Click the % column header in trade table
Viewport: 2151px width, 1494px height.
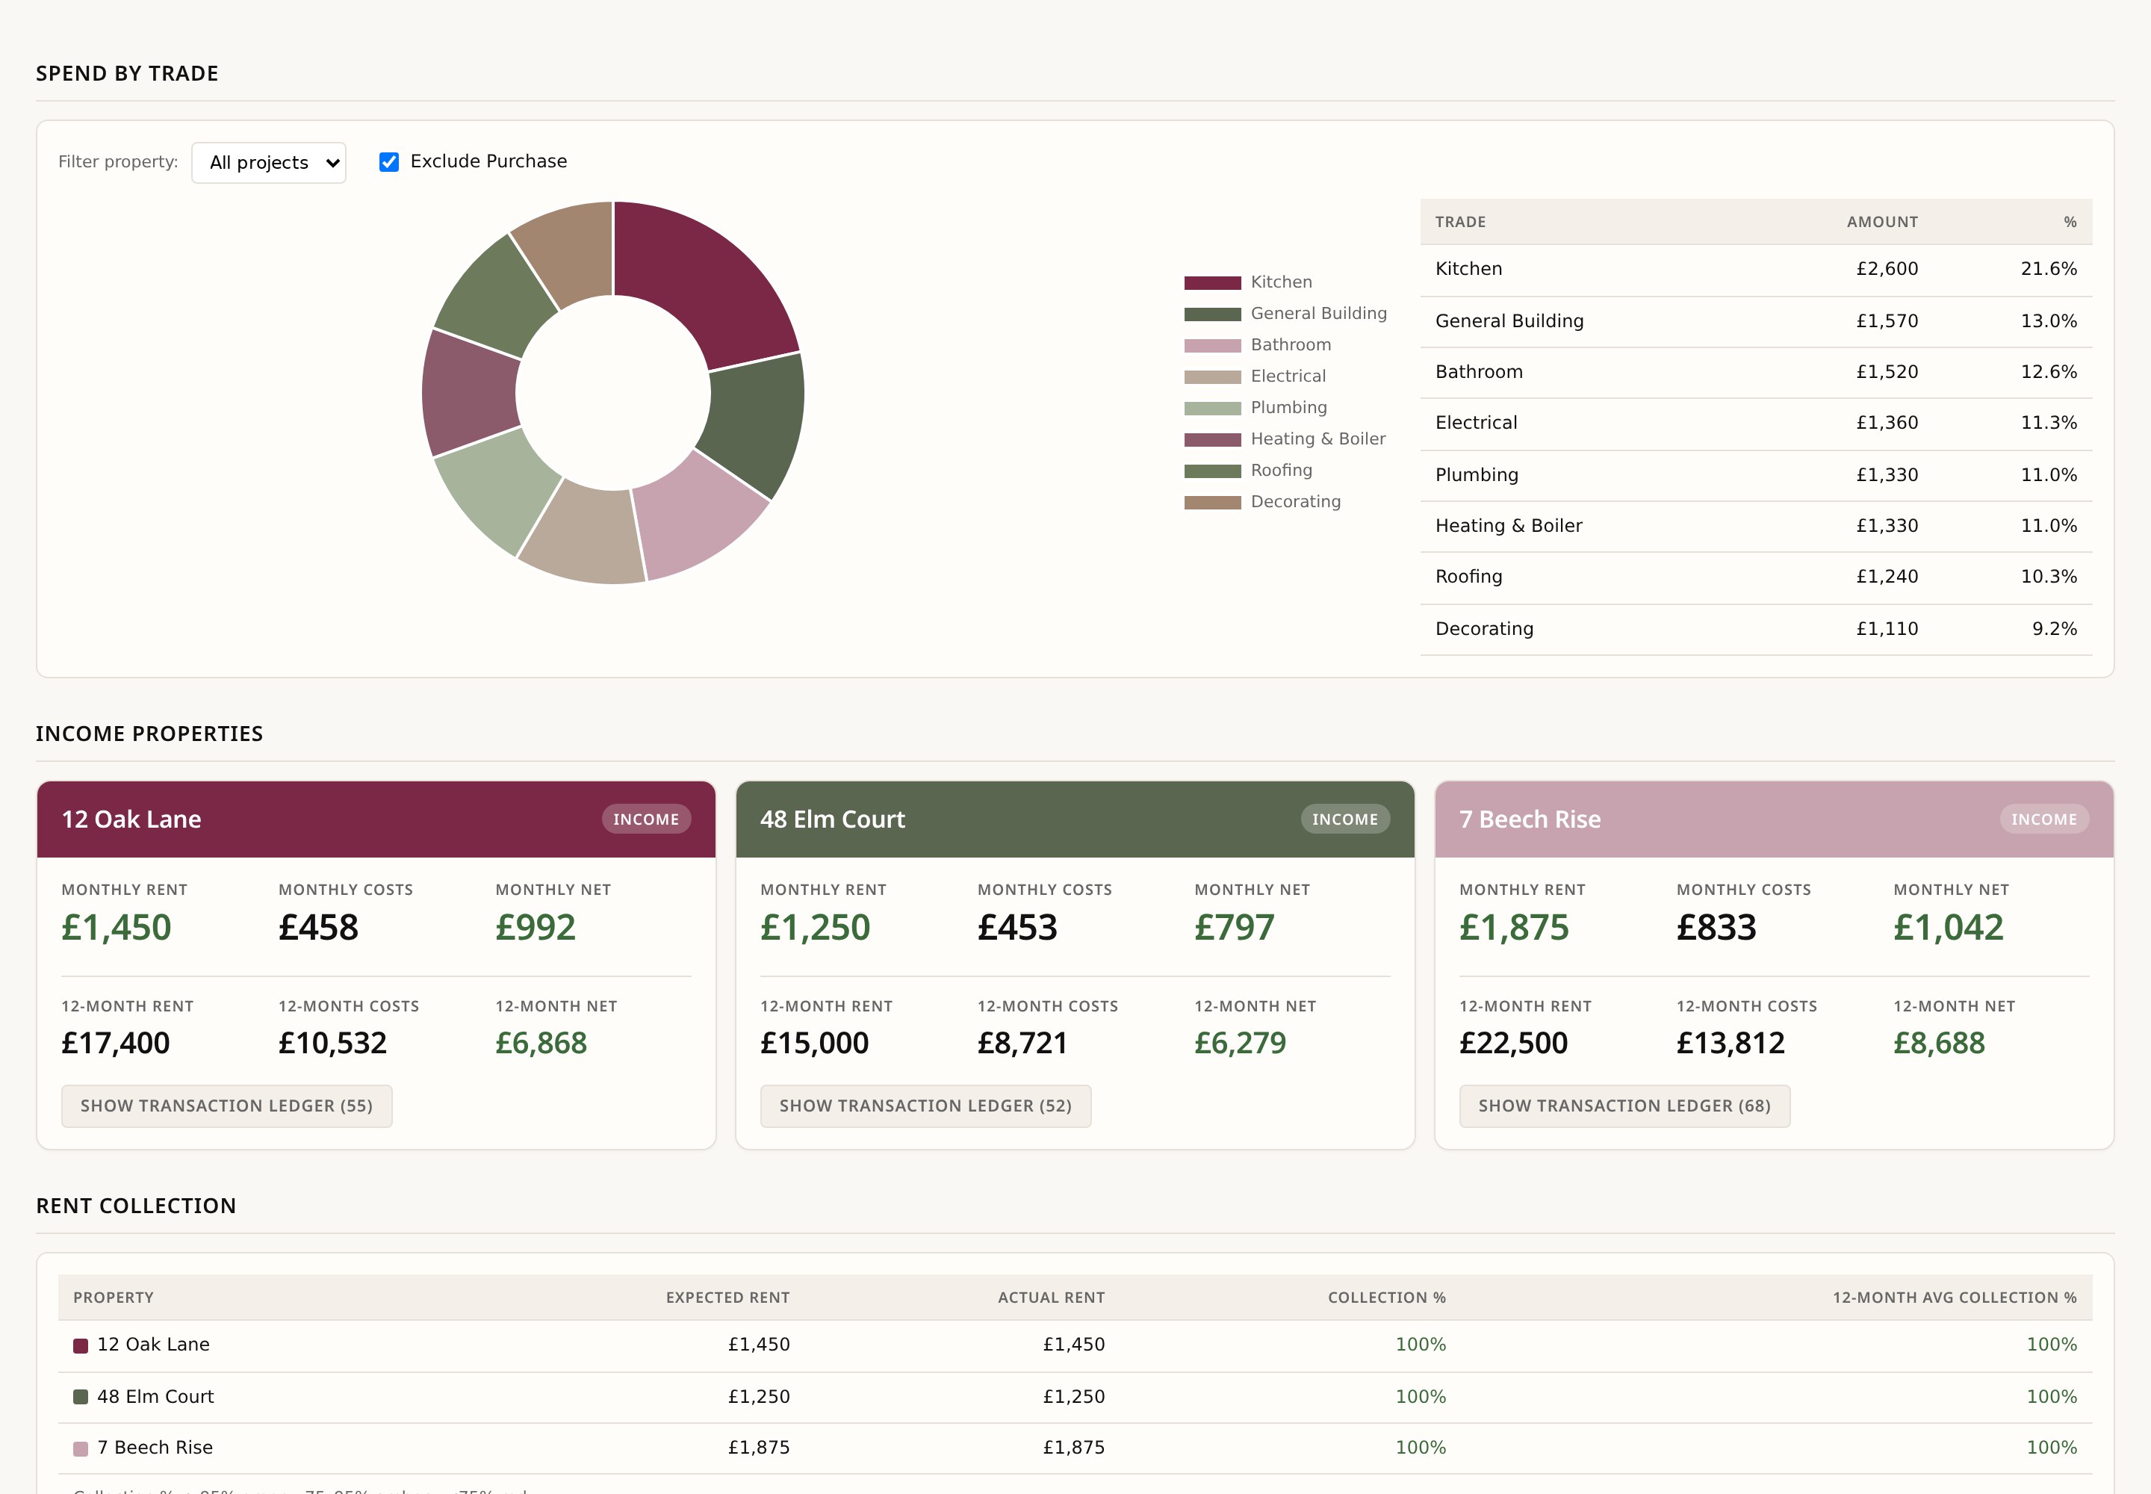2070,222
